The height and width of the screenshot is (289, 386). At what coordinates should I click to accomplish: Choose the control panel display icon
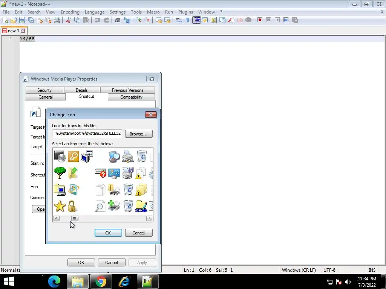click(114, 173)
